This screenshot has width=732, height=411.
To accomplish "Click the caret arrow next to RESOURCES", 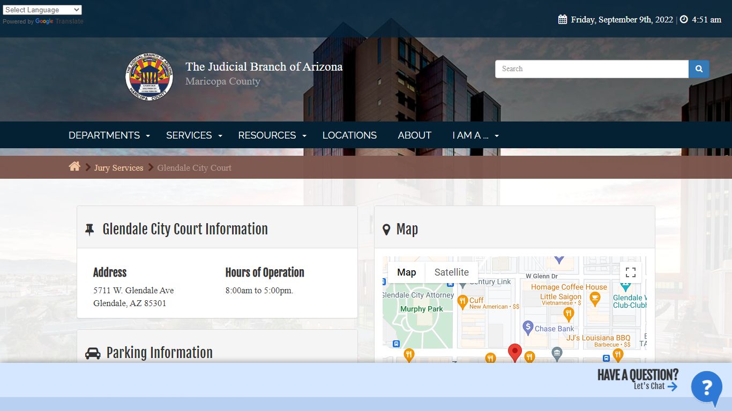I will coord(304,136).
